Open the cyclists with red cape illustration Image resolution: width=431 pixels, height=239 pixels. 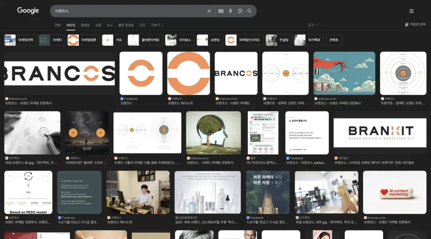[x=344, y=73]
